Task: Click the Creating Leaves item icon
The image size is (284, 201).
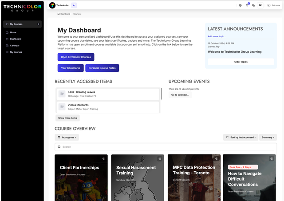Action: pyautogui.click(x=62, y=94)
